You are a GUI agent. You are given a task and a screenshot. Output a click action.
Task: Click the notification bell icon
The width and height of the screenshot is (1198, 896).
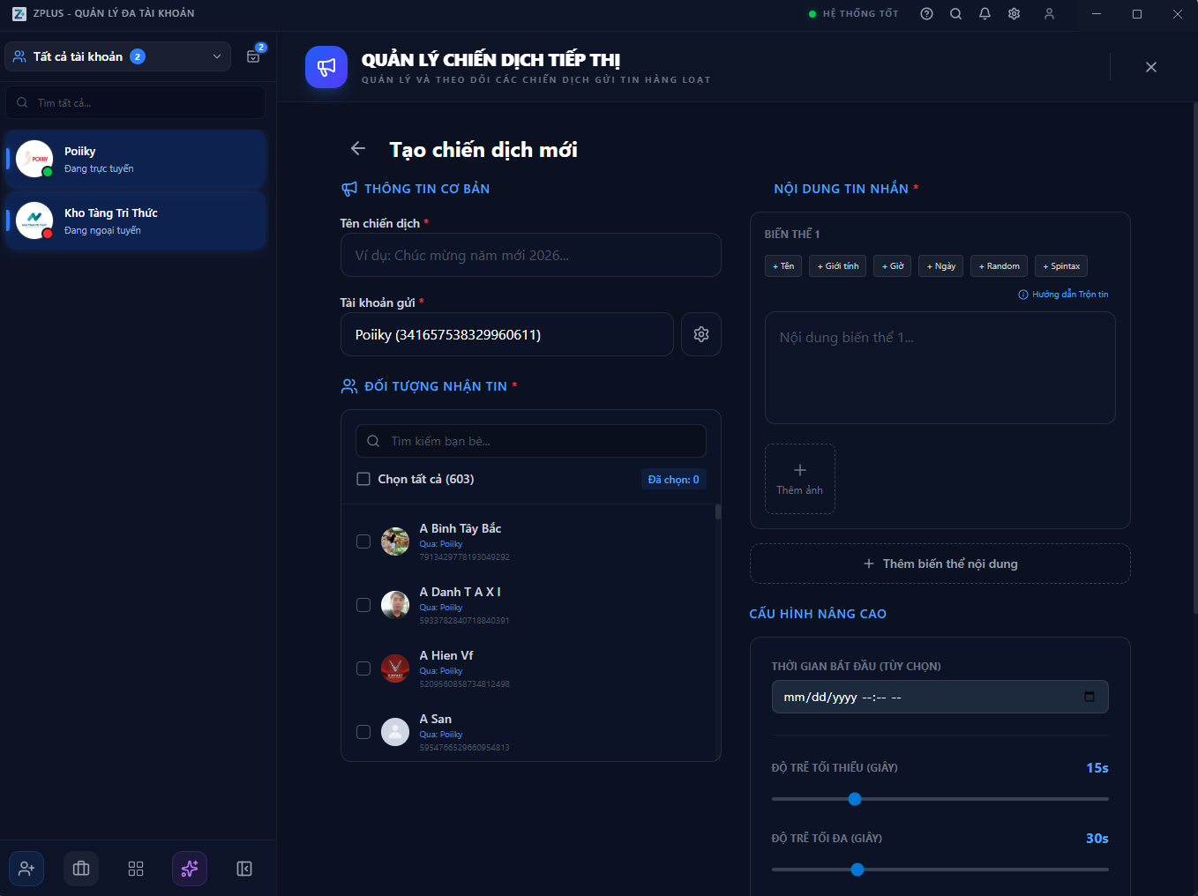[985, 14]
